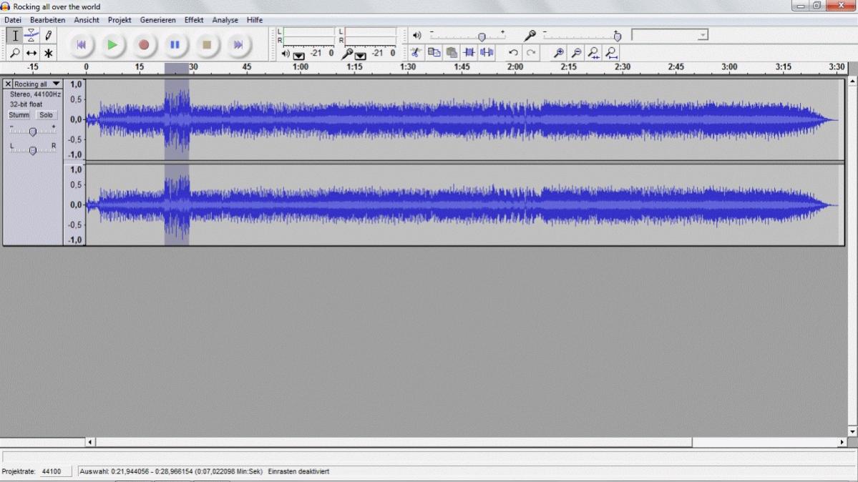The width and height of the screenshot is (858, 482).
Task: Click the 'Stereo, 44100Hz' track info text
Action: (x=35, y=94)
